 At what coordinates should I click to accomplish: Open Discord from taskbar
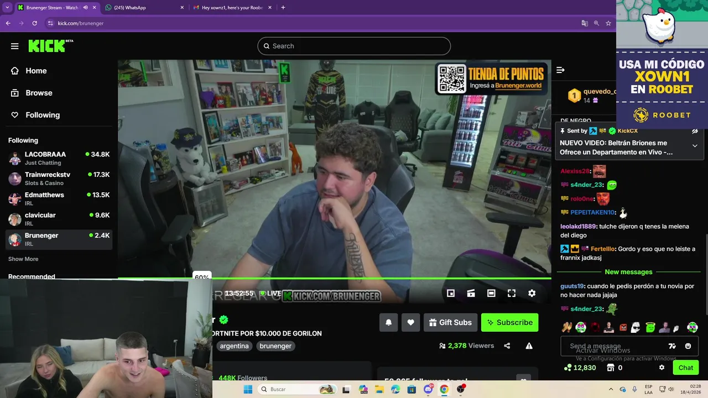click(428, 389)
